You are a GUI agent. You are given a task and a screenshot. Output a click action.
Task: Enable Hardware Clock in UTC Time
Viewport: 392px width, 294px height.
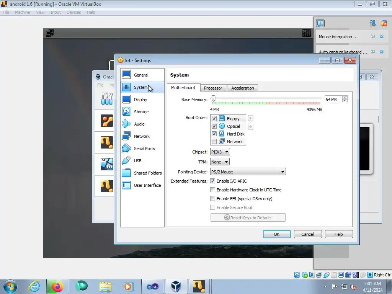tap(212, 190)
